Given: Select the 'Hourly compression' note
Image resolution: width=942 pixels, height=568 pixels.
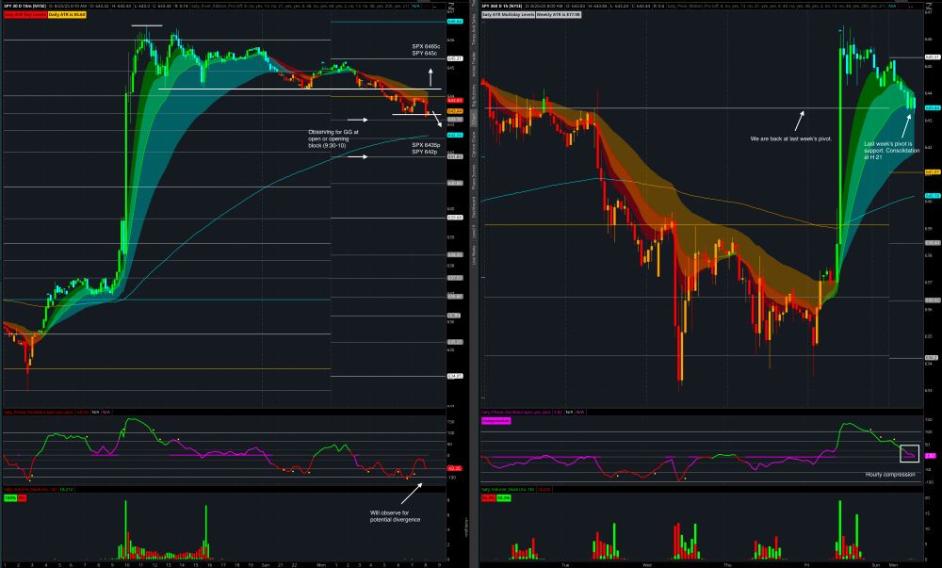Looking at the screenshot, I should click(890, 475).
